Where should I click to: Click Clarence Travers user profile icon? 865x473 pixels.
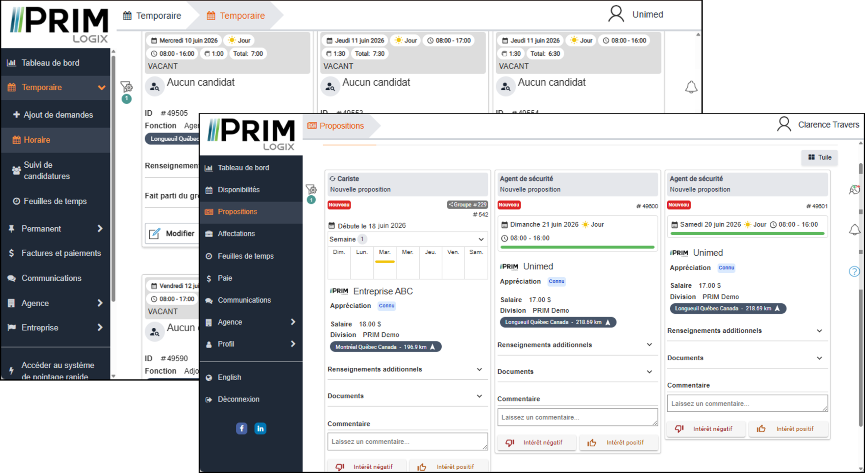[x=784, y=124]
